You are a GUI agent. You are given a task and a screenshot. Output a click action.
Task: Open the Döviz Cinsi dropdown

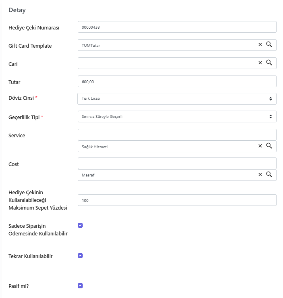177,99
